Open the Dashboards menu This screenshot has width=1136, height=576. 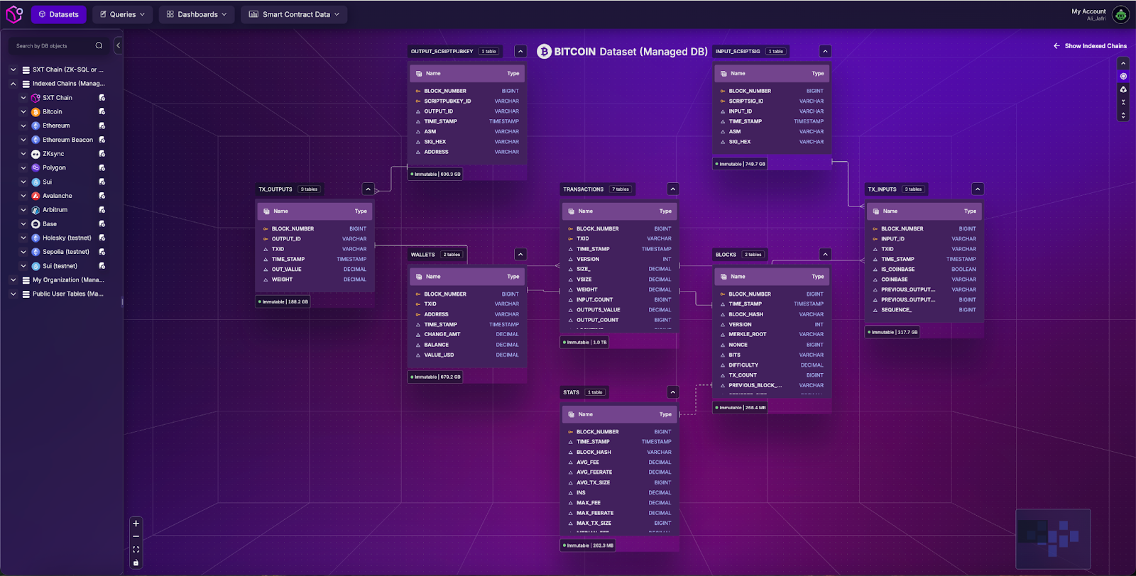(197, 14)
